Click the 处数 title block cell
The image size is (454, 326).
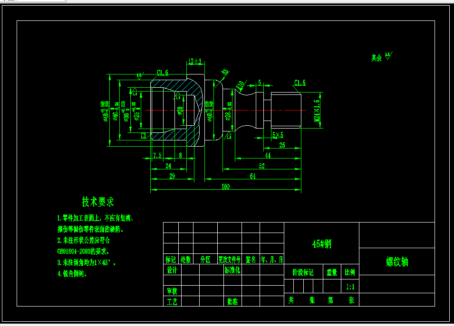185,260
